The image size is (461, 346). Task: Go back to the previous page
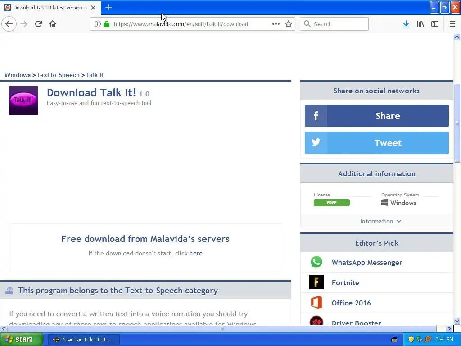coord(9,24)
